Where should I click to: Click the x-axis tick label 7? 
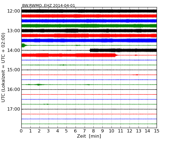pyautogui.click(x=84, y=131)
